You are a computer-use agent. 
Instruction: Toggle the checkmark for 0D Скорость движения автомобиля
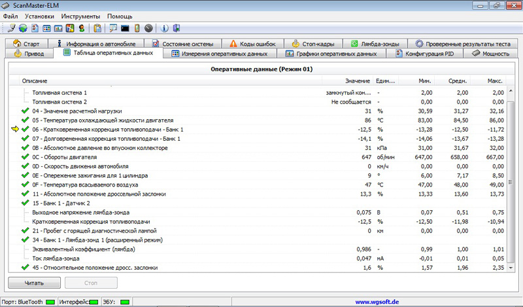click(x=25, y=166)
